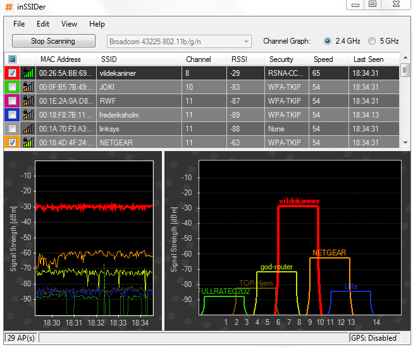Open the Edit menu

[43, 24]
